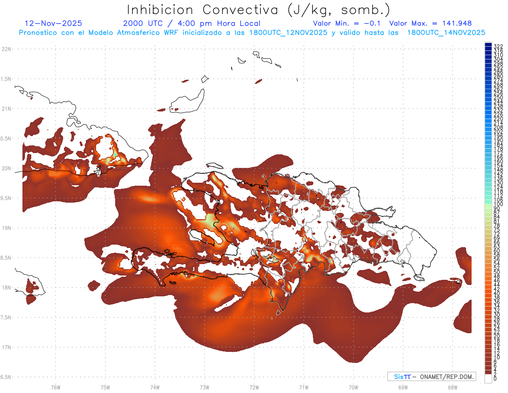Click the 'Valor Min. = -0.1' readout

point(347,23)
